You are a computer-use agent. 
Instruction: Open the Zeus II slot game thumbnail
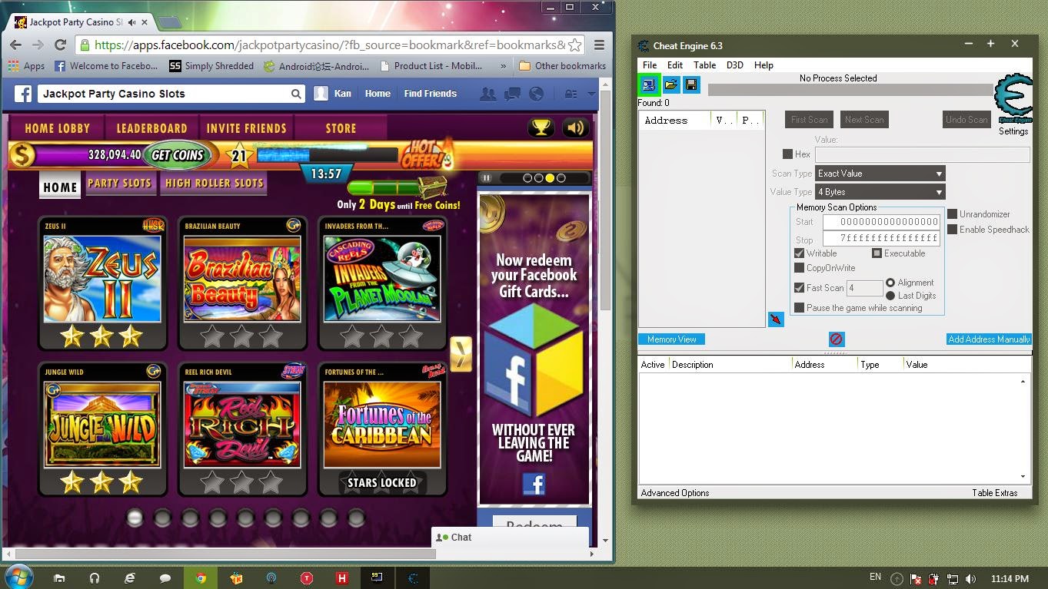102,278
